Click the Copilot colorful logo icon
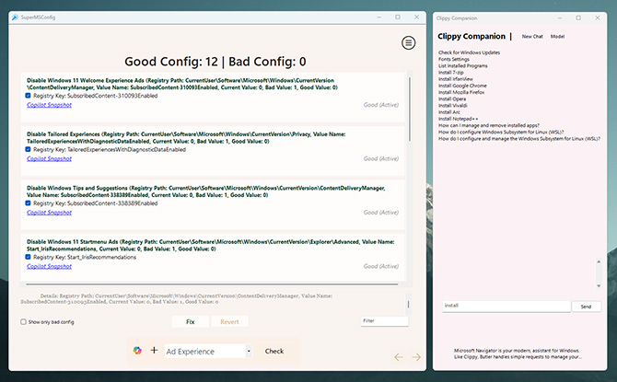The height and width of the screenshot is (382, 617). (x=137, y=350)
